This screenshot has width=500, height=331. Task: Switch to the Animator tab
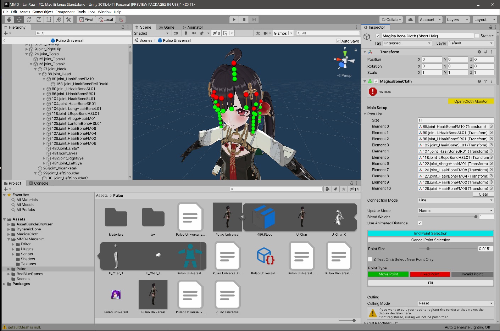click(193, 27)
